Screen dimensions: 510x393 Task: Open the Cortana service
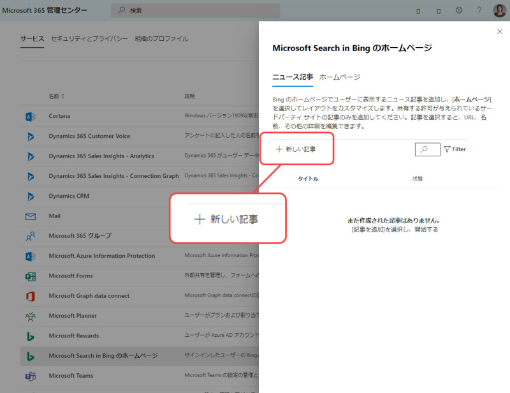coord(59,116)
